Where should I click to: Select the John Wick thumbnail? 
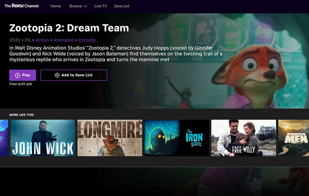[43, 138]
